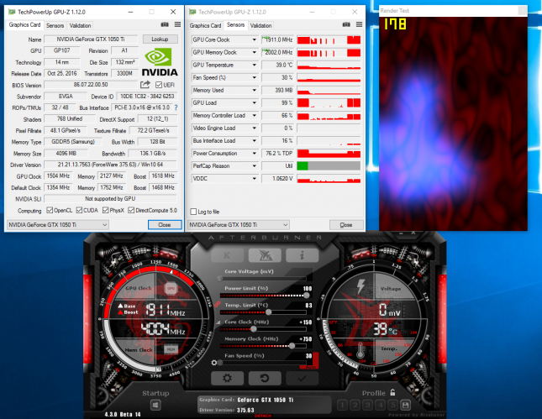Toggle the DirectCompute 5.0 checkbox

point(131,210)
